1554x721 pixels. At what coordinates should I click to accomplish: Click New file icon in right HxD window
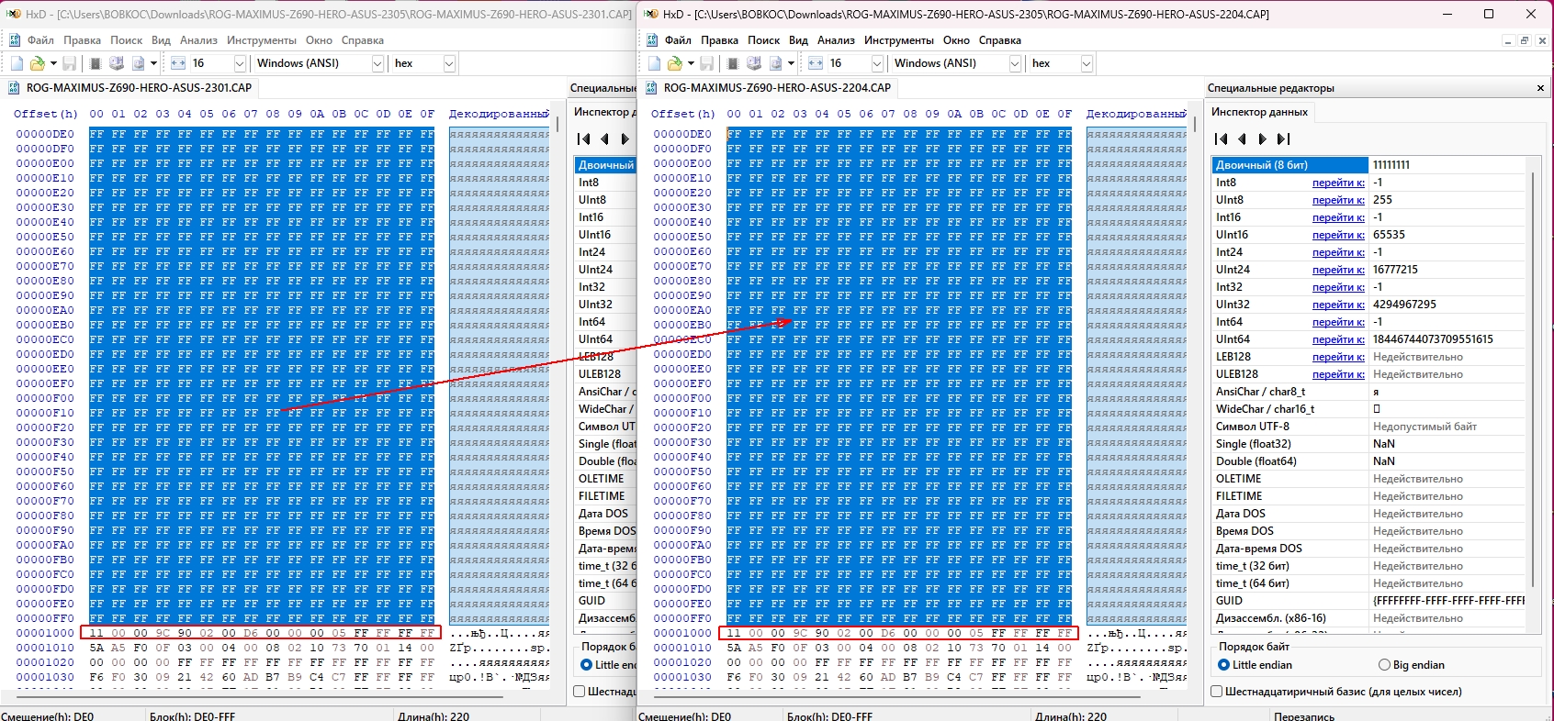(x=654, y=63)
